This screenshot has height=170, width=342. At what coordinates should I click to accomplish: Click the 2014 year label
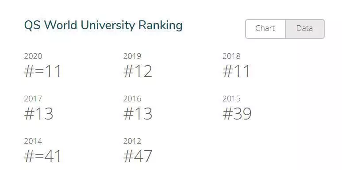(33, 141)
